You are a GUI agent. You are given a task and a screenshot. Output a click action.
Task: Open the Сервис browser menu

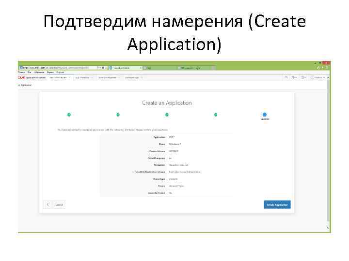pos(50,72)
